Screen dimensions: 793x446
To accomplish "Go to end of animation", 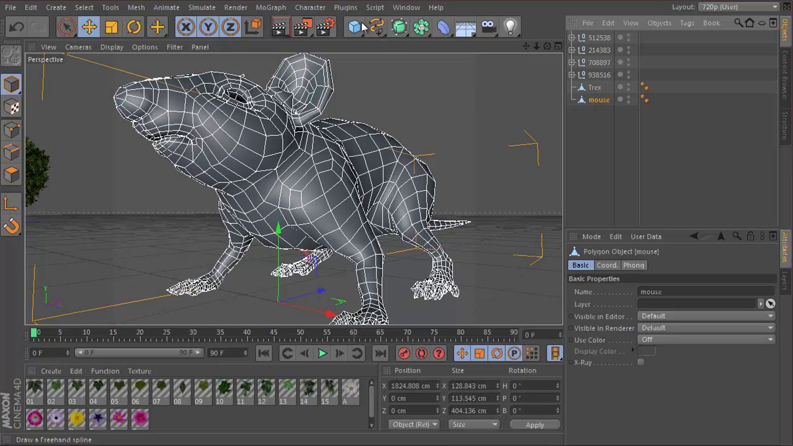I will [380, 353].
